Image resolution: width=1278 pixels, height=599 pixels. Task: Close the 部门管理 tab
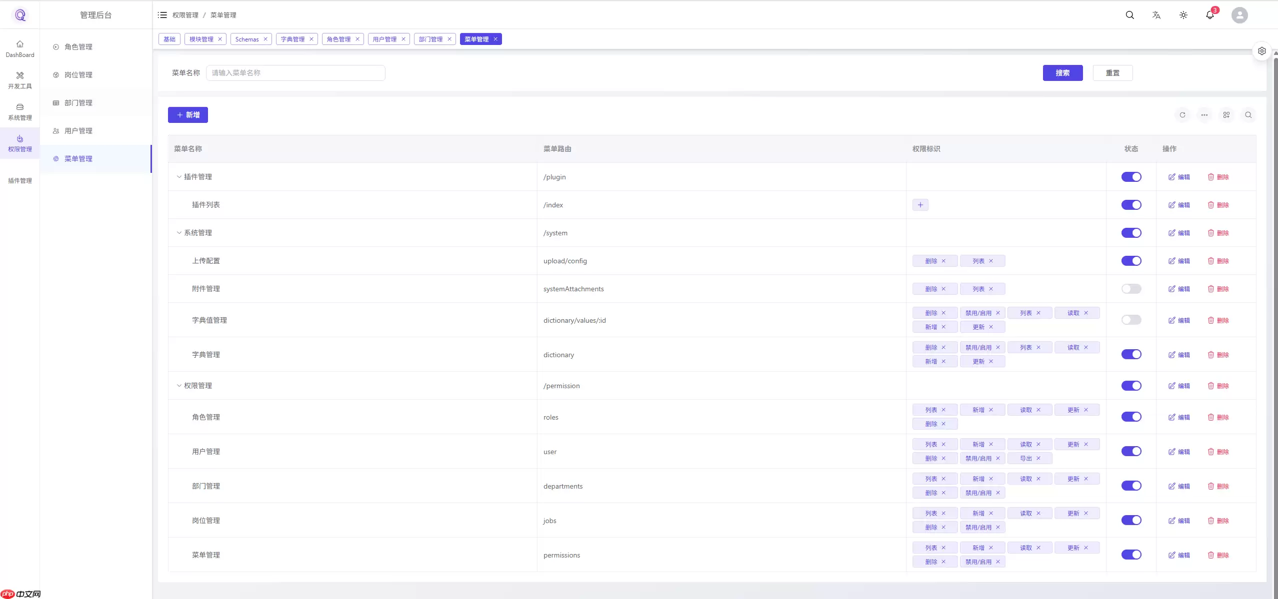point(449,39)
